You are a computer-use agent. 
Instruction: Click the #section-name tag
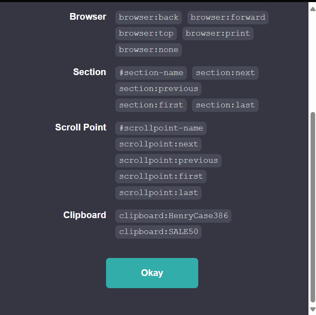[151, 73]
